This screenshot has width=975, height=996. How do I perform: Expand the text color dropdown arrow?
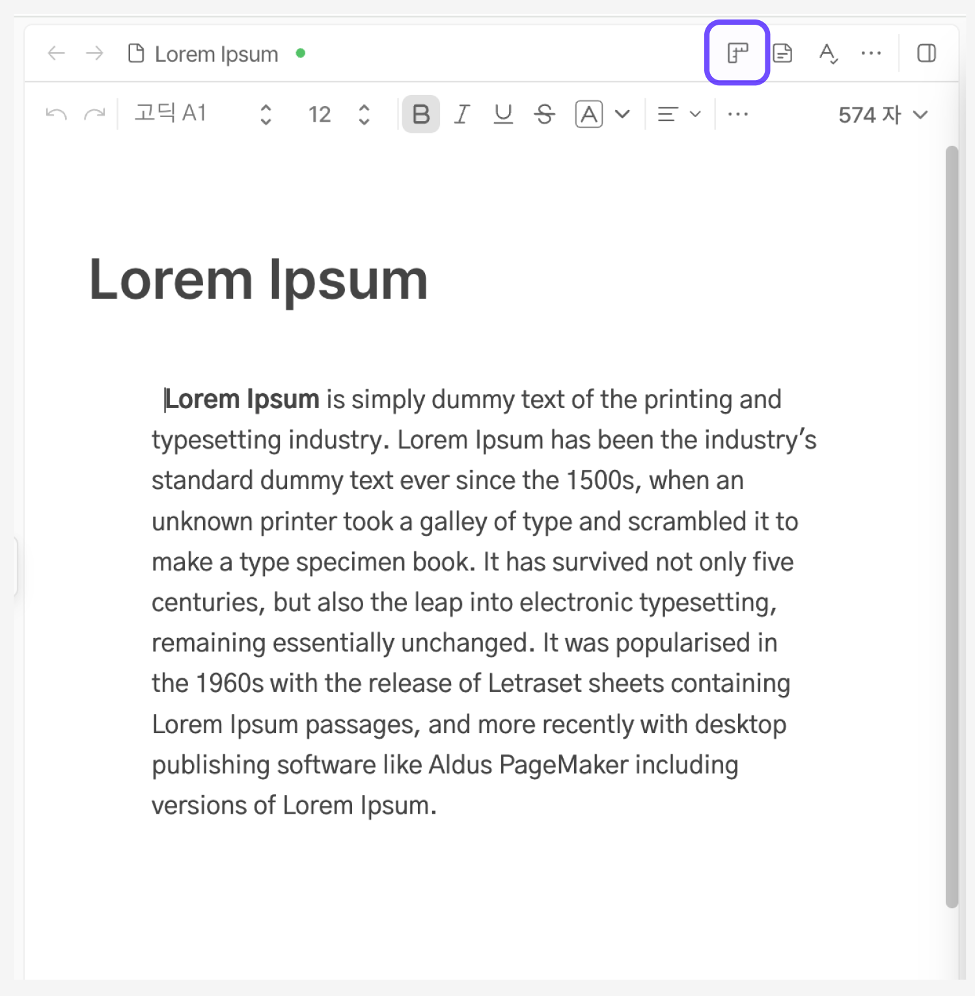(x=622, y=115)
